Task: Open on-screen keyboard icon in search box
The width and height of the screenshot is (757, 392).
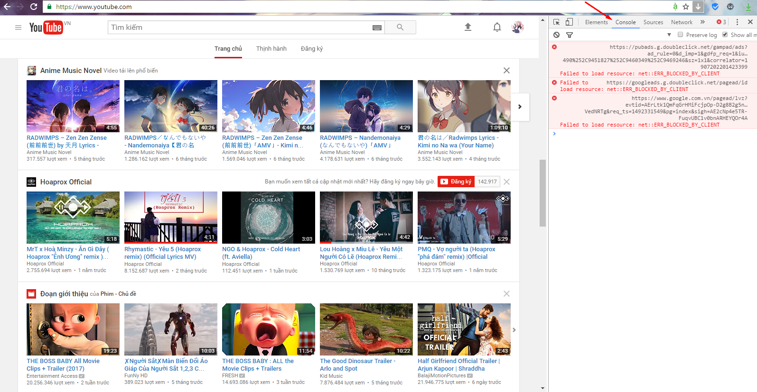Action: (377, 27)
